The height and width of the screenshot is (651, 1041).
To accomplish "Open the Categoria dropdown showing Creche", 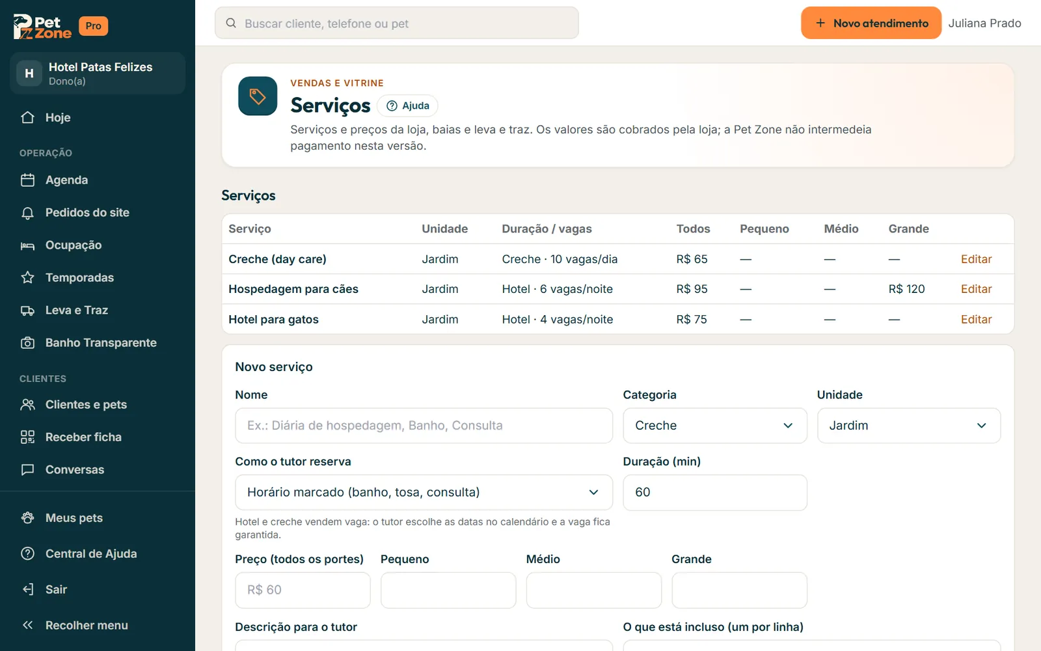I will 715,425.
